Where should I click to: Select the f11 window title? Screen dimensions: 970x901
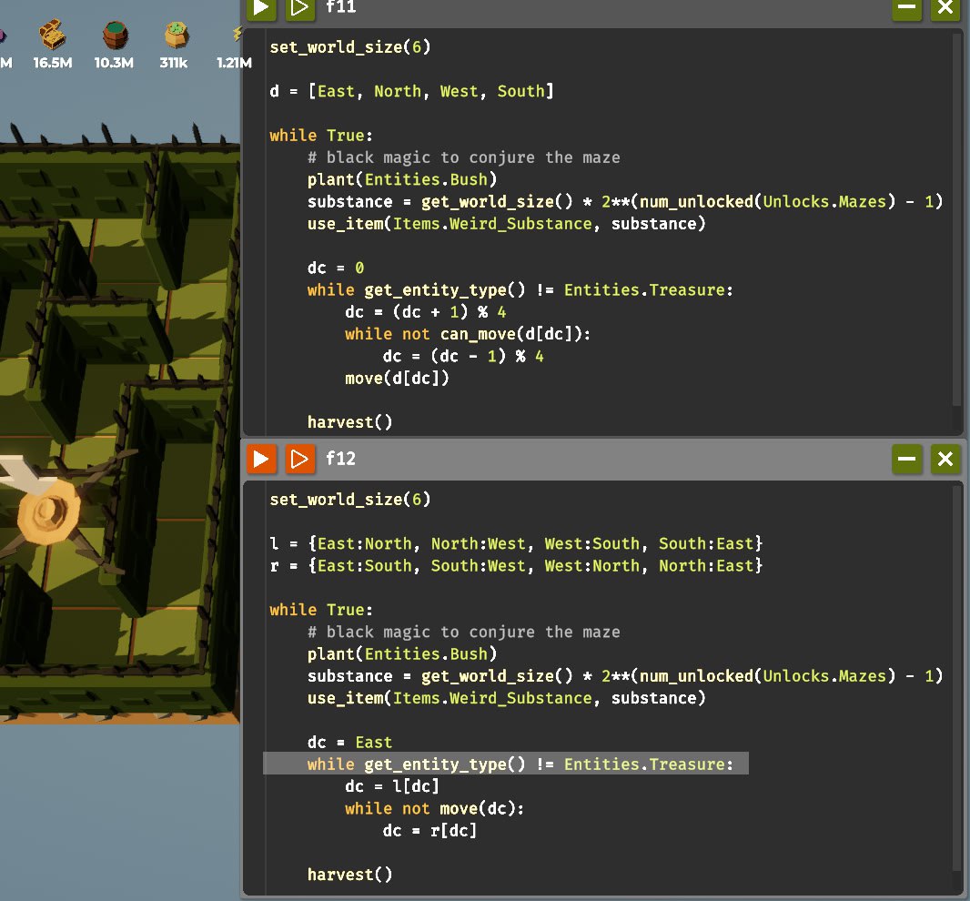tap(340, 8)
